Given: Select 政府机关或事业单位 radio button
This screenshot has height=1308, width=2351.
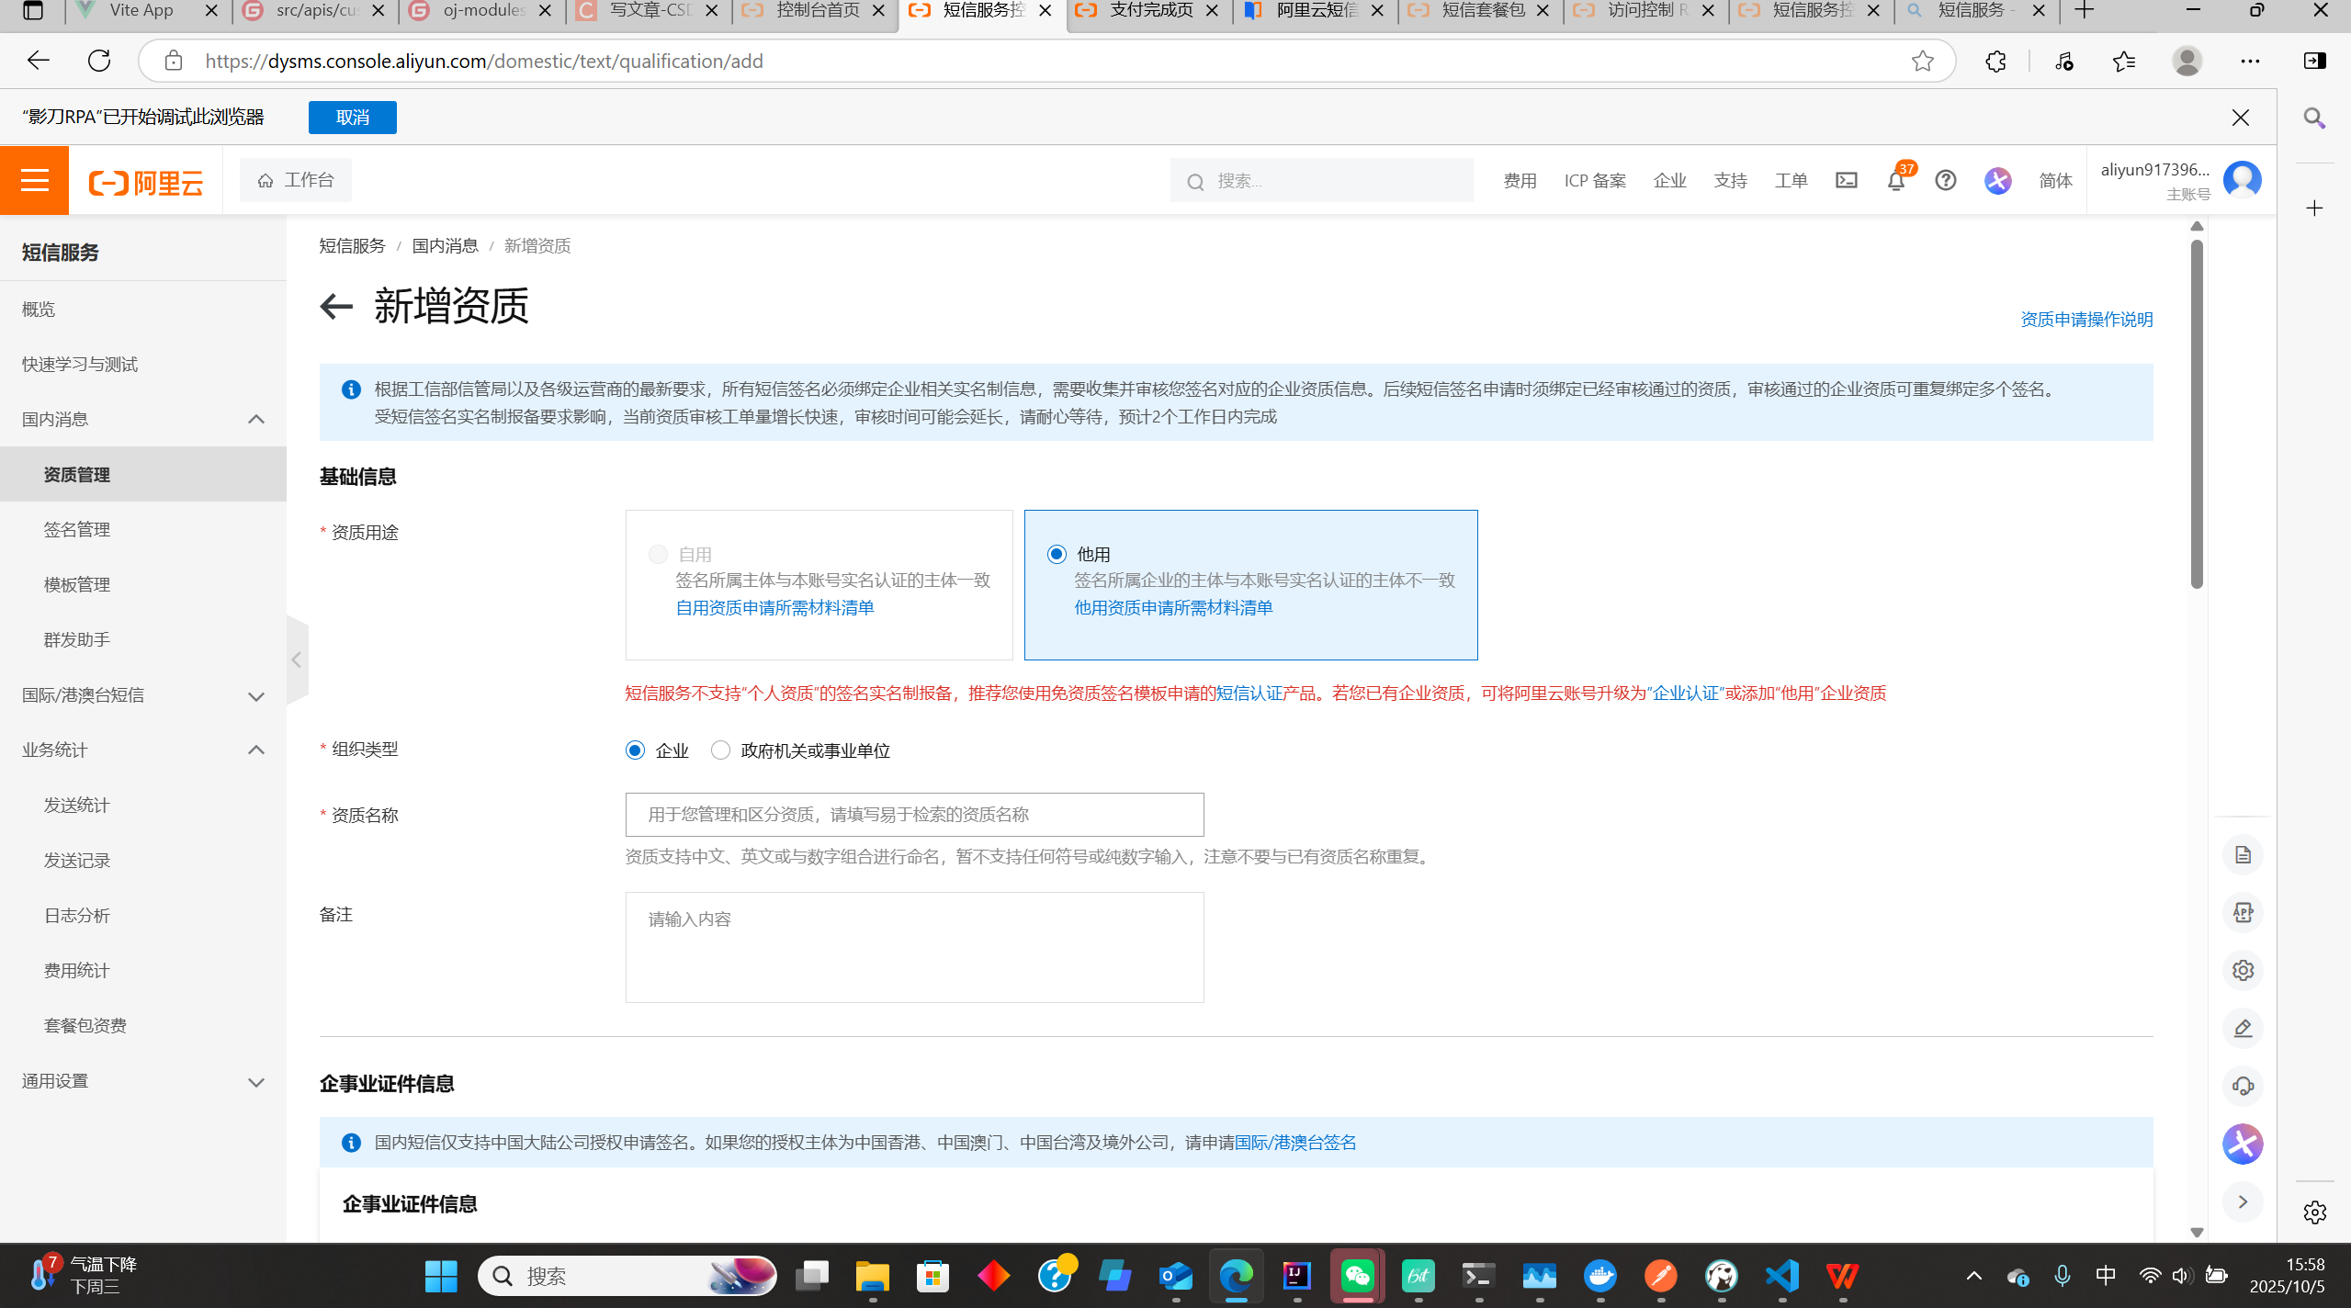Looking at the screenshot, I should tap(721, 750).
